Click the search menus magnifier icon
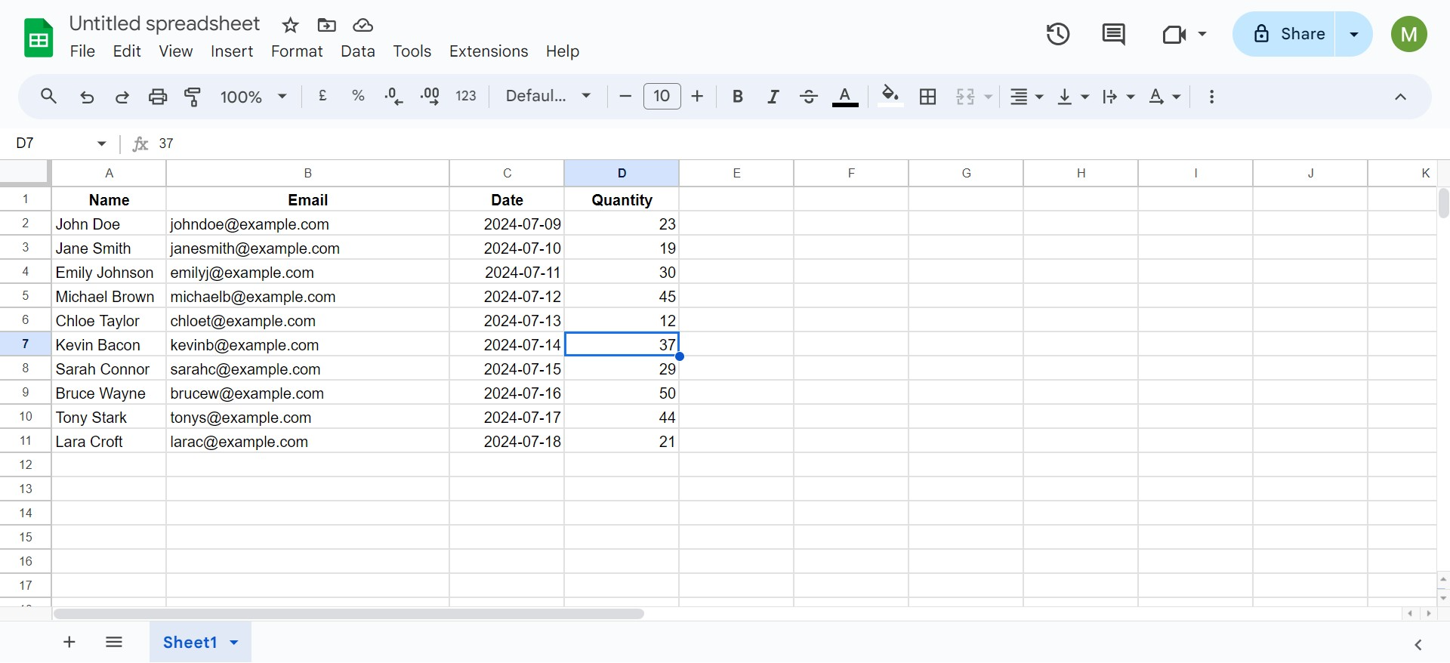 pyautogui.click(x=48, y=97)
